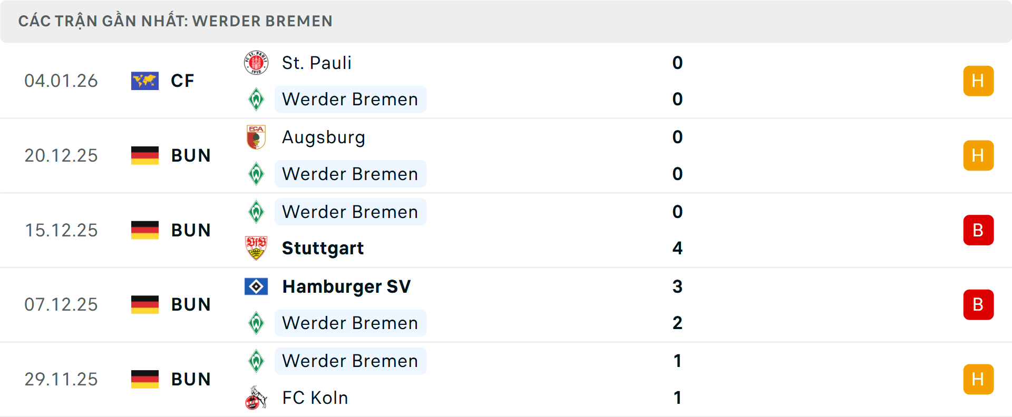The width and height of the screenshot is (1012, 417).
Task: Open the Stuttgart team page link
Action: [323, 248]
